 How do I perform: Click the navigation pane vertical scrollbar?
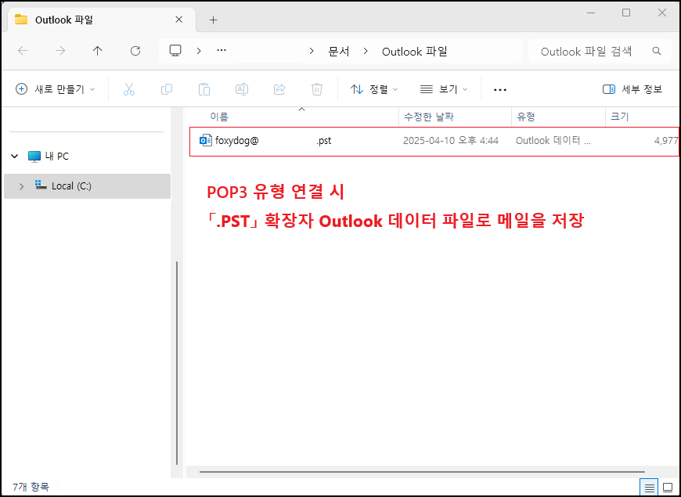(x=177, y=362)
